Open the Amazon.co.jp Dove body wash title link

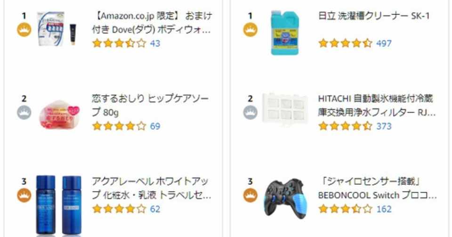(151, 23)
